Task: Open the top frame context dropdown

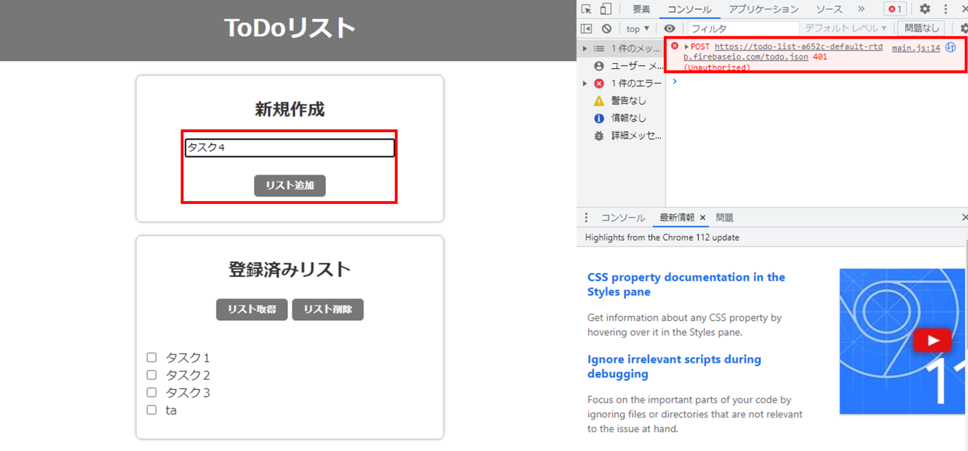Action: 637,28
